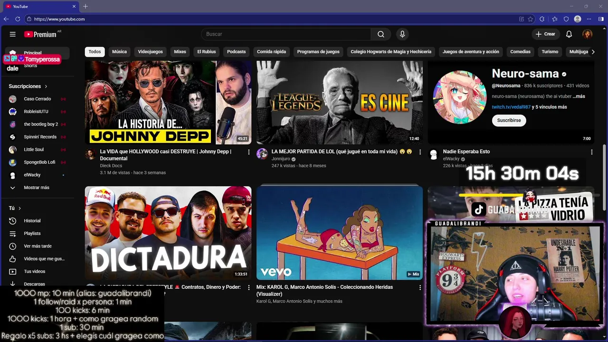Play the Johnny Depp video thumbnail
608x342 pixels.
tap(168, 102)
